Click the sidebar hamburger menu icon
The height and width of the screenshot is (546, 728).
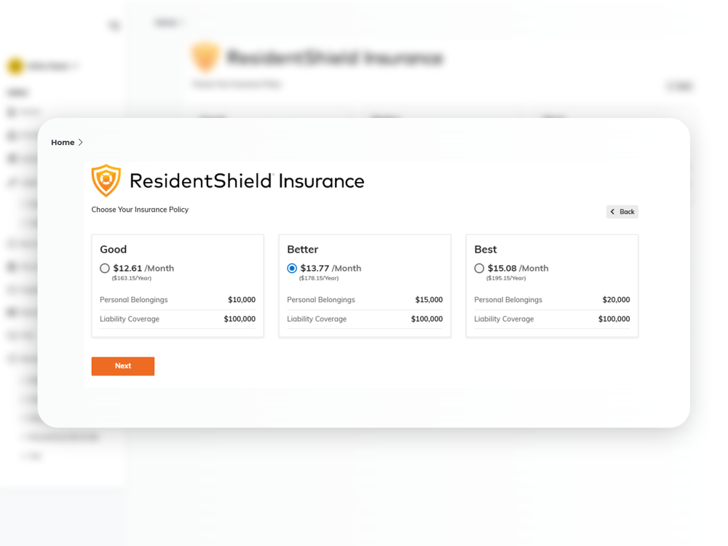114,24
